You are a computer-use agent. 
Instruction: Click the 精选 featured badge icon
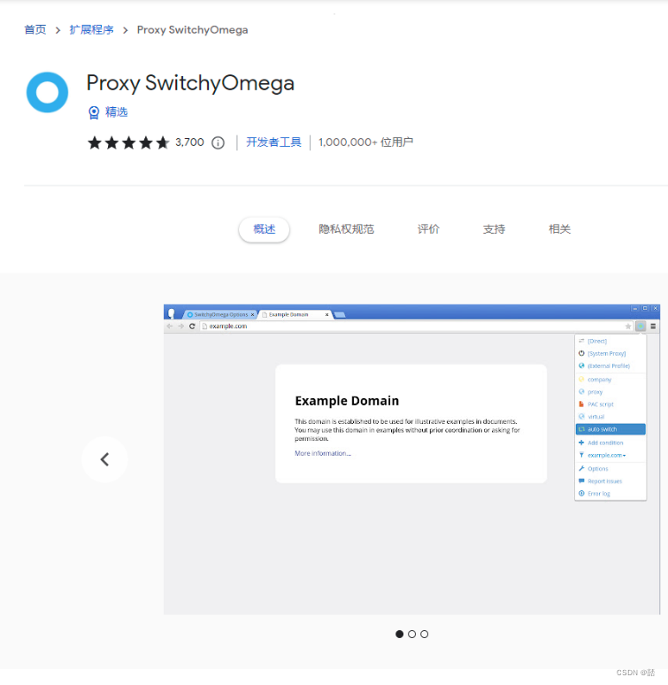(x=94, y=112)
